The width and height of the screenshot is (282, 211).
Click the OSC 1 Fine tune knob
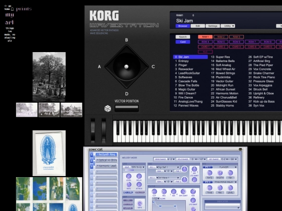(184, 169)
